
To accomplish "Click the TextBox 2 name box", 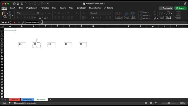I will tap(5, 22).
